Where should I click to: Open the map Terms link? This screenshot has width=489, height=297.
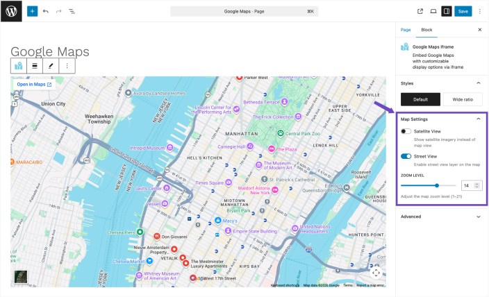tap(348, 285)
